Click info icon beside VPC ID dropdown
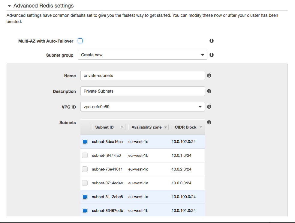The width and height of the screenshot is (295, 223). [209, 107]
